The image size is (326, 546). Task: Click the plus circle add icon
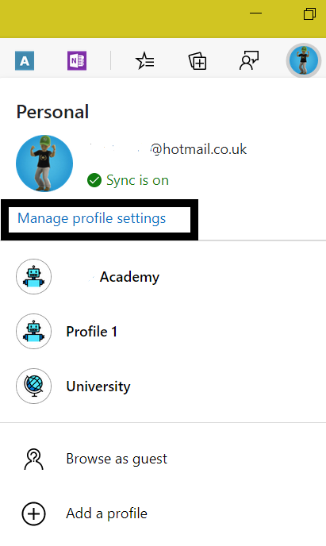tap(34, 513)
